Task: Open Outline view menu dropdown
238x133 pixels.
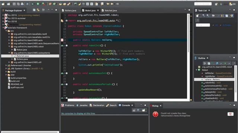Action: pos(234,63)
